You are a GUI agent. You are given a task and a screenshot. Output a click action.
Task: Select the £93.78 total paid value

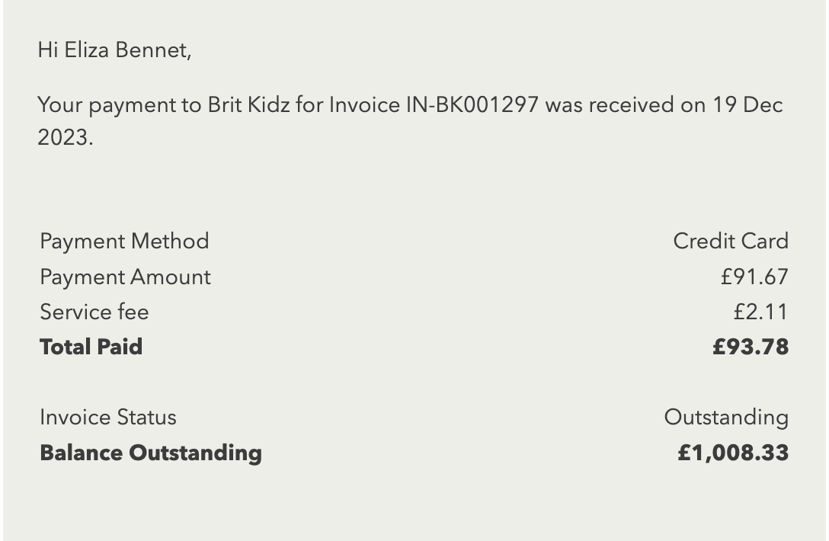751,347
